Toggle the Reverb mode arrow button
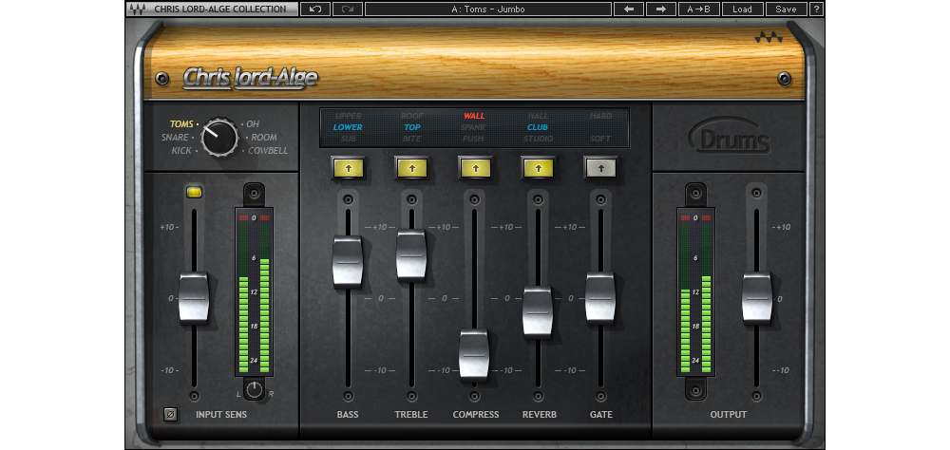Screen dimensions: 950x450 pos(538,168)
